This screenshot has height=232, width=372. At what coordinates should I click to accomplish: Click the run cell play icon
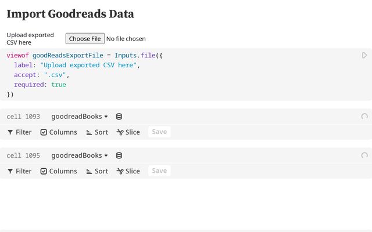(364, 55)
